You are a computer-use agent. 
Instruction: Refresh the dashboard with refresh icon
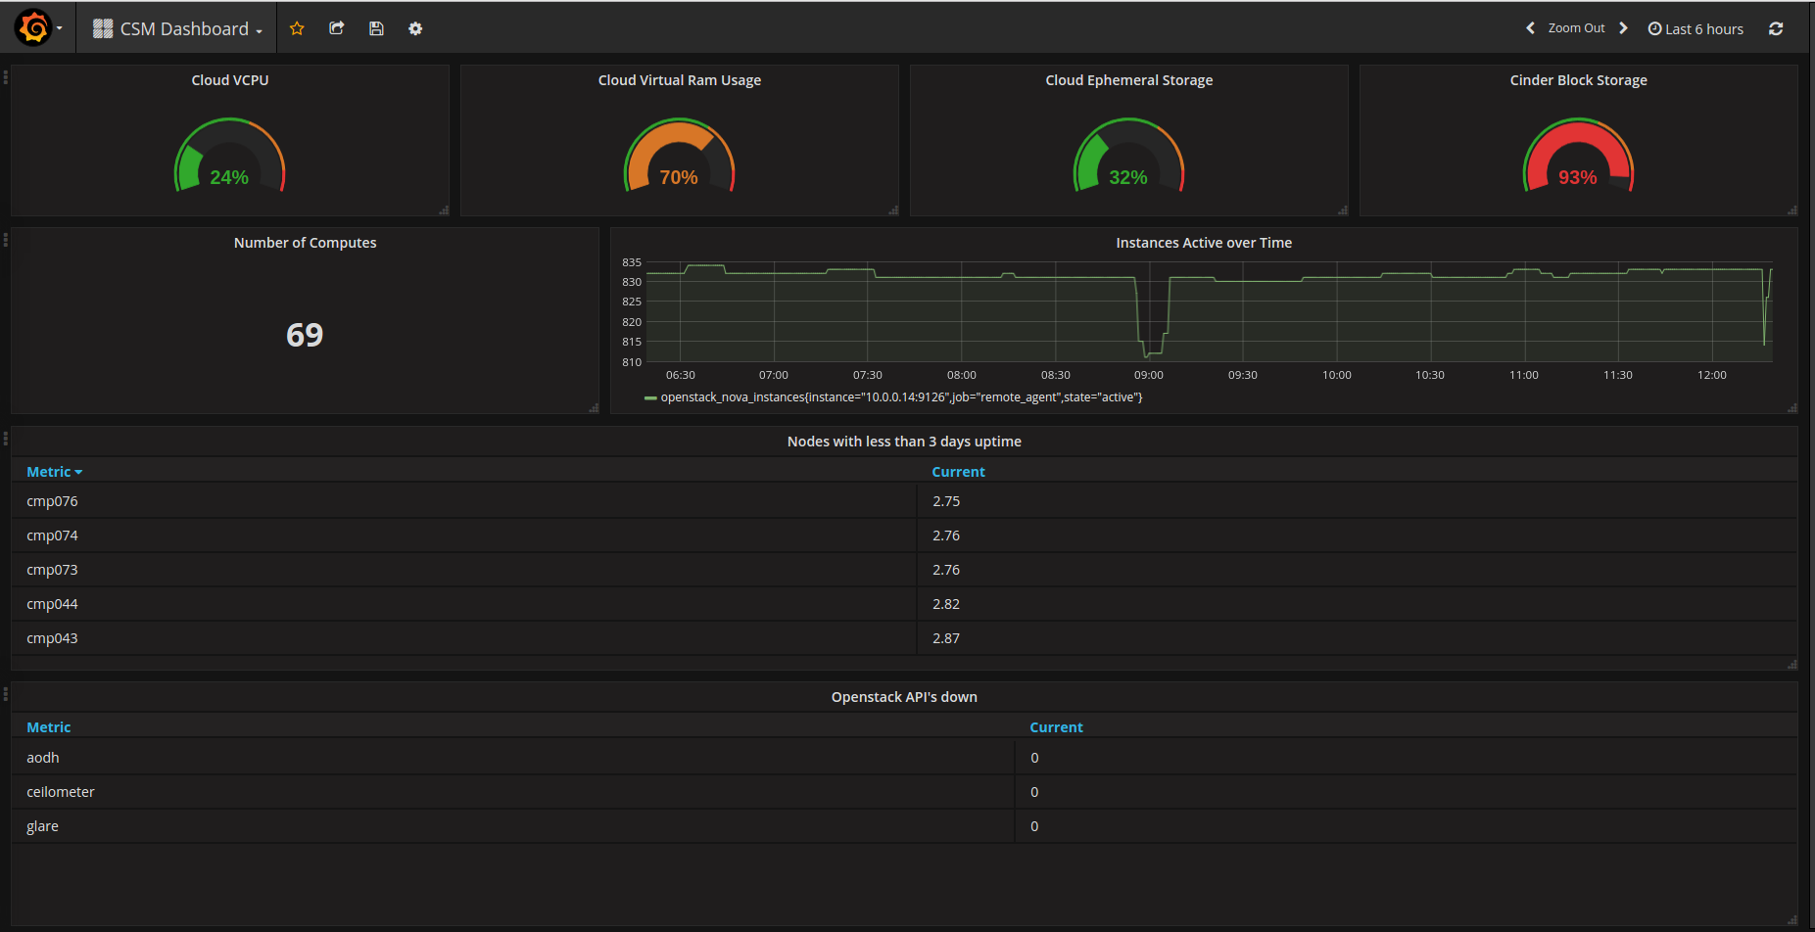coord(1776,28)
